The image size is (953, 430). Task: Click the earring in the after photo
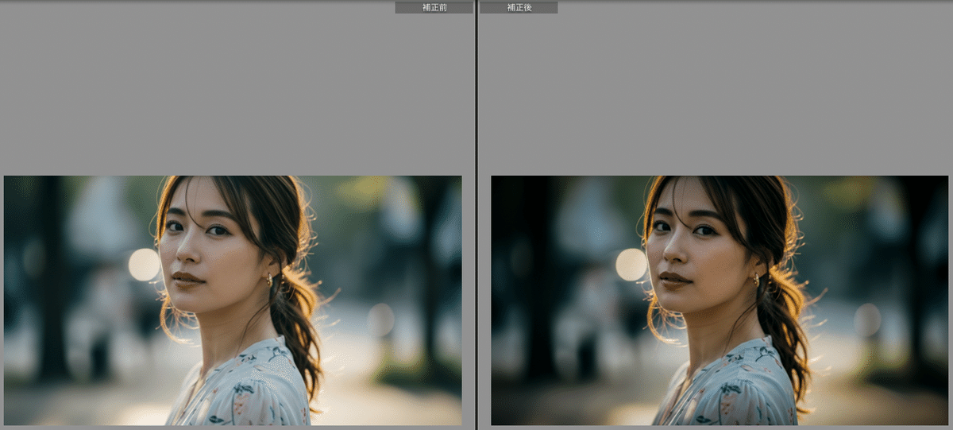(756, 279)
